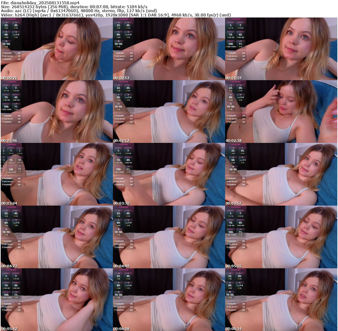Viewport: 338px width, 331px height.
Task: Select the frame stamped 00:03:30
Action: point(169,174)
